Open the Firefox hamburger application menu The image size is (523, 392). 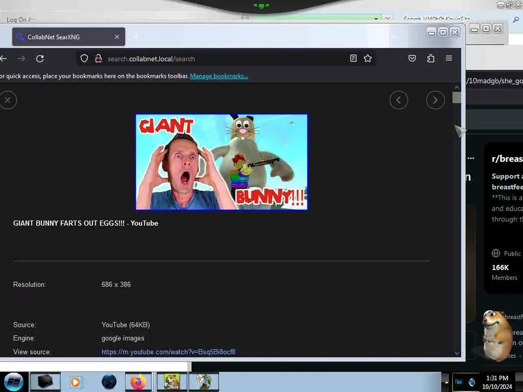click(x=449, y=58)
